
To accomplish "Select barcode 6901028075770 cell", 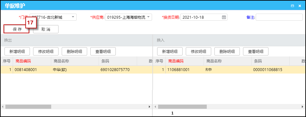I will [x=118, y=70].
